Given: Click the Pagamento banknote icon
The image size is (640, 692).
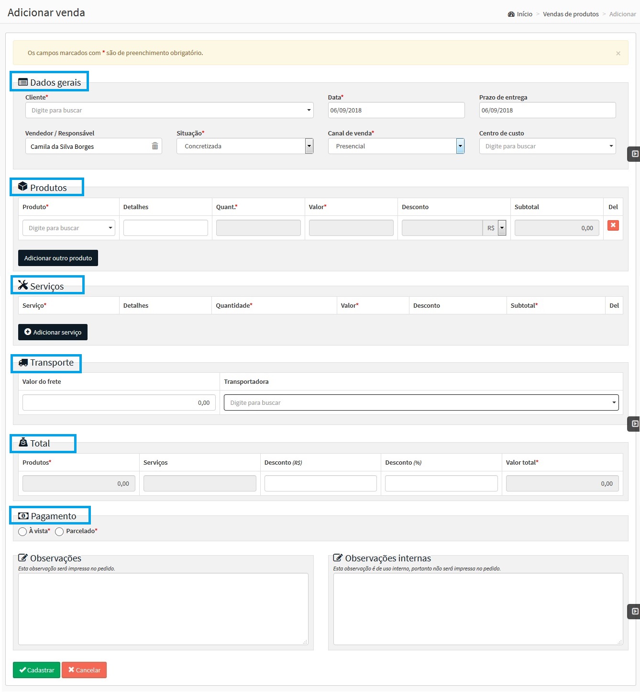Looking at the screenshot, I should pos(23,516).
